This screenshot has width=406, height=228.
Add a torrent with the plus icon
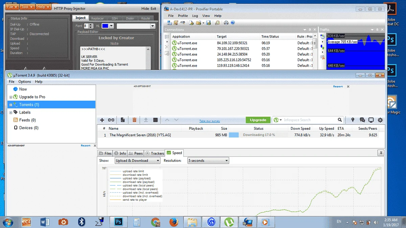(102, 120)
